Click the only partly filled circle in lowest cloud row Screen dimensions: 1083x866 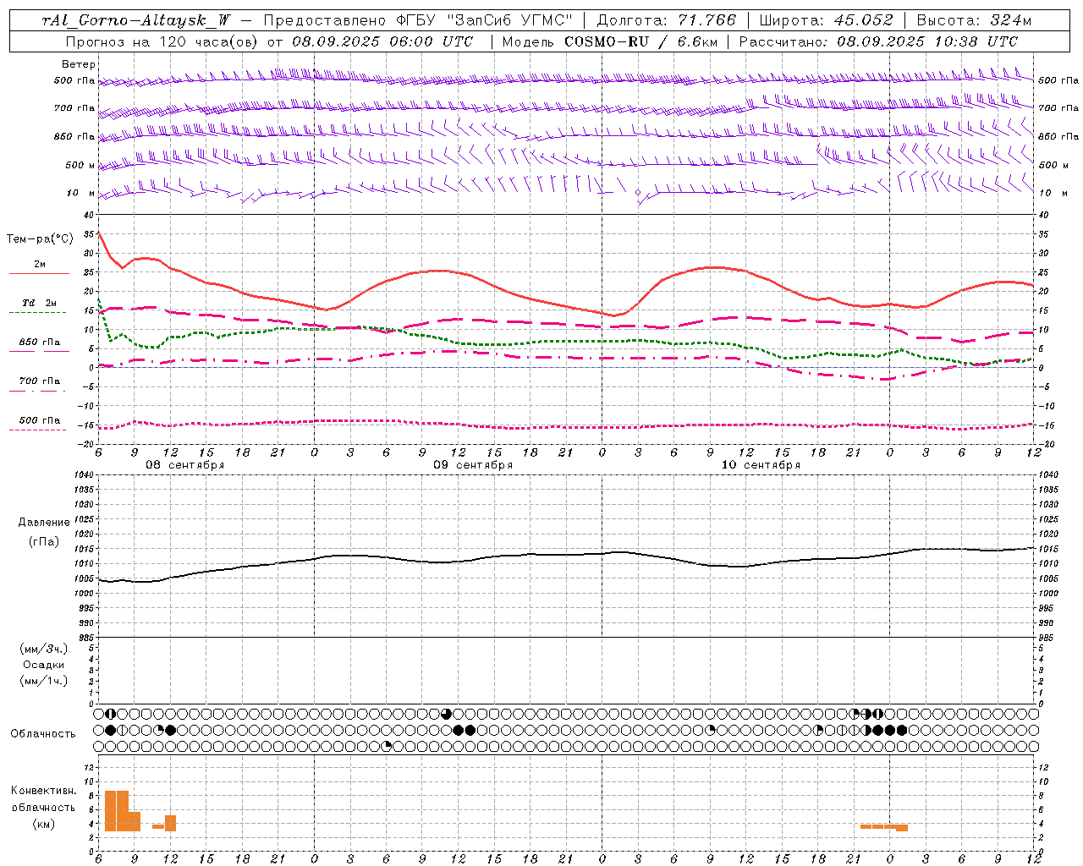coord(388,746)
